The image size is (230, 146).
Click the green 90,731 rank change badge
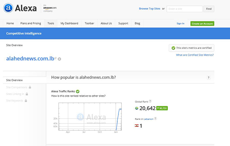pos(162,108)
